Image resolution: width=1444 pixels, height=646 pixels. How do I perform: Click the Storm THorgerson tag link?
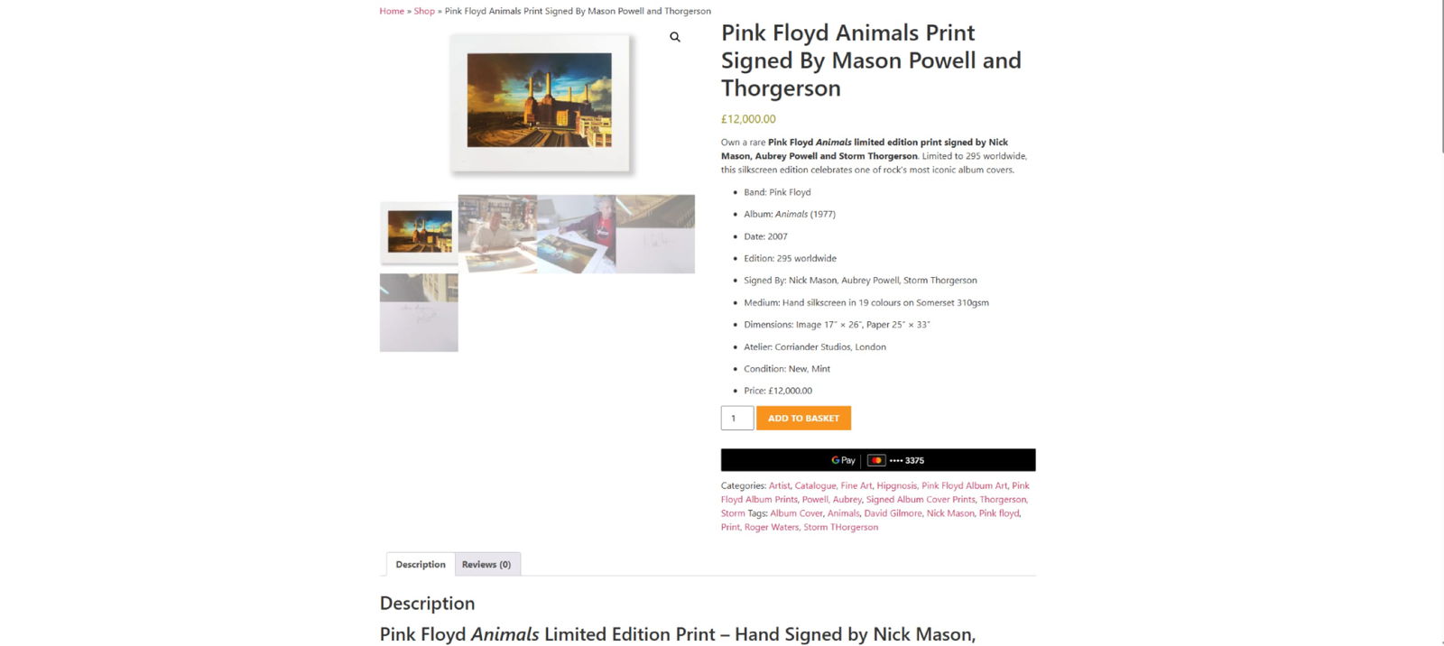(x=841, y=527)
